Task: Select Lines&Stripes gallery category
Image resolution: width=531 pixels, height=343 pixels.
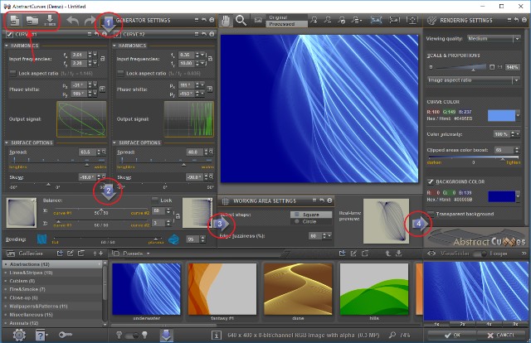Action: (31, 273)
